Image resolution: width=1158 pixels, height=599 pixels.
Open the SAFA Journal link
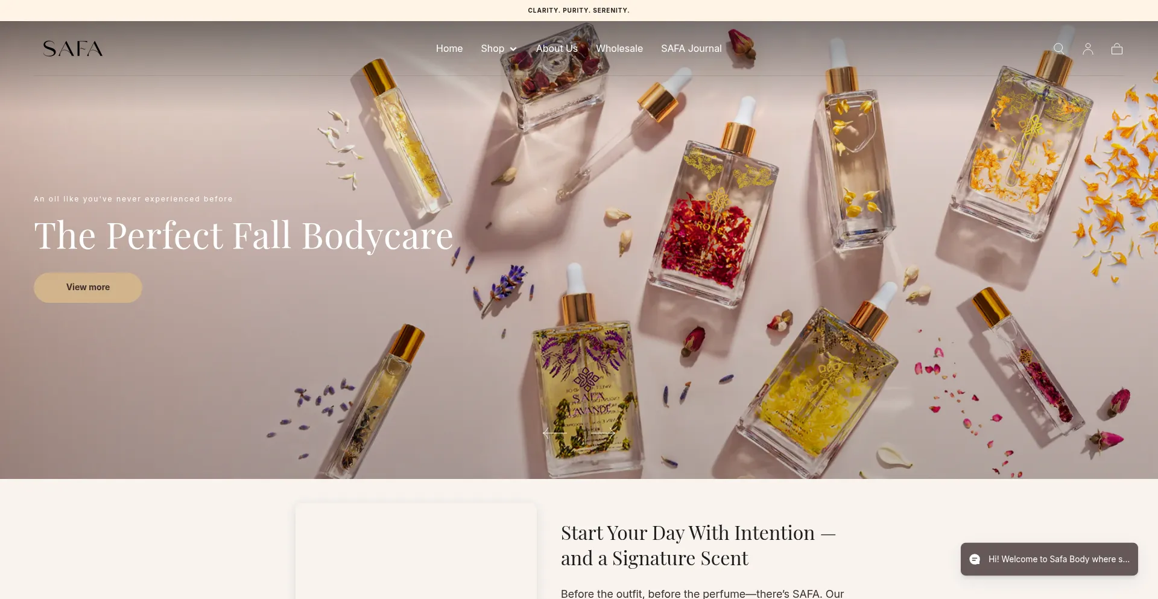[691, 48]
